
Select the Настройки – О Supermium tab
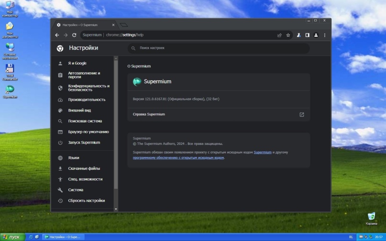(x=85, y=25)
